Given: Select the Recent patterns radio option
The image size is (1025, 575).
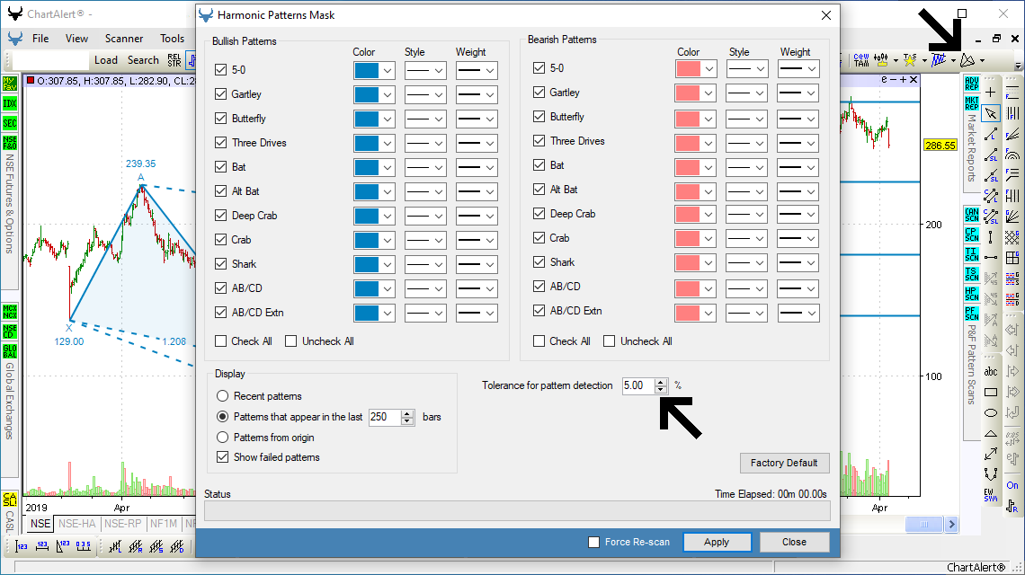Looking at the screenshot, I should (222, 396).
